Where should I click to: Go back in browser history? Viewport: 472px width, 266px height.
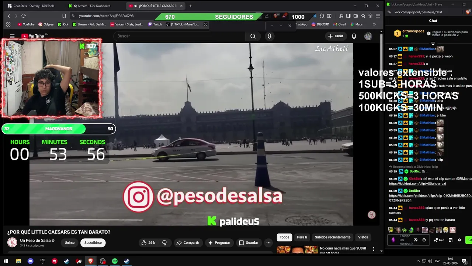coord(9,16)
